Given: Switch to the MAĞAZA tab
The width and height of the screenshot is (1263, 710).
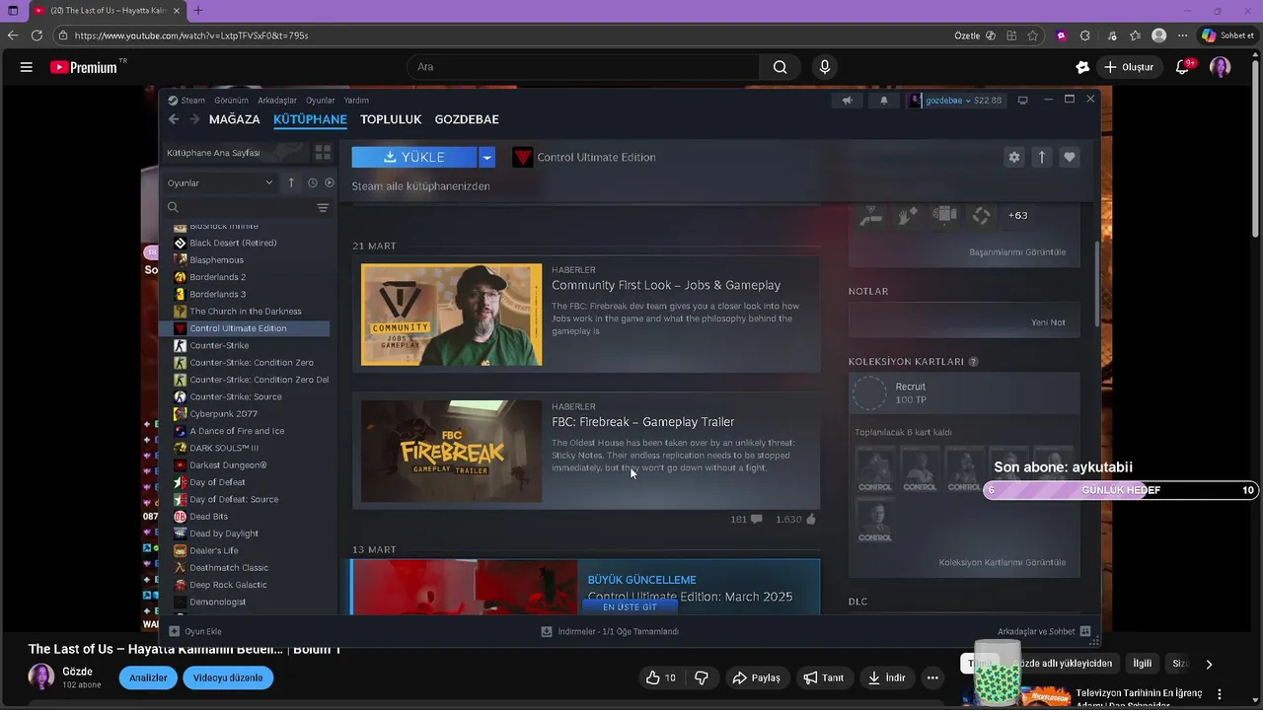Looking at the screenshot, I should tap(235, 119).
